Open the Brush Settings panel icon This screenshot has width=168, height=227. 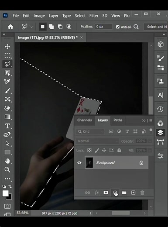[x=161, y=58]
